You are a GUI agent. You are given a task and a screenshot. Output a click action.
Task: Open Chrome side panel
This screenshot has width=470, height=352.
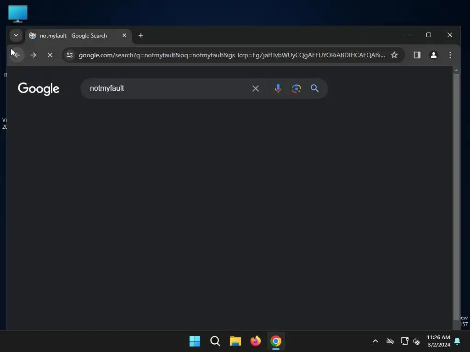tap(417, 55)
